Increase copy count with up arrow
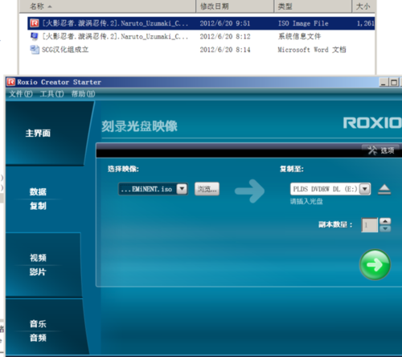 click(x=385, y=221)
